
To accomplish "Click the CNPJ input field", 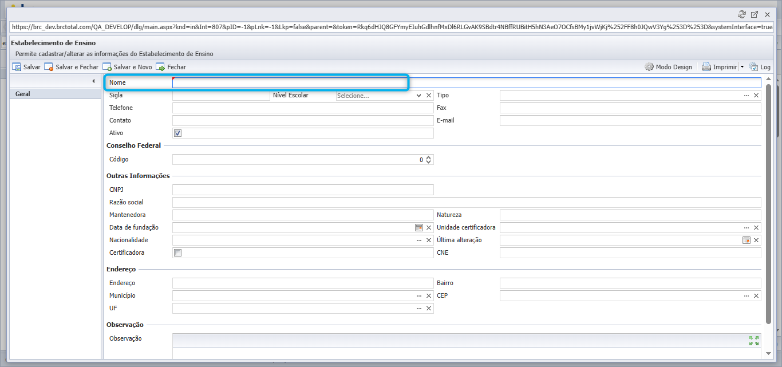I will [303, 190].
